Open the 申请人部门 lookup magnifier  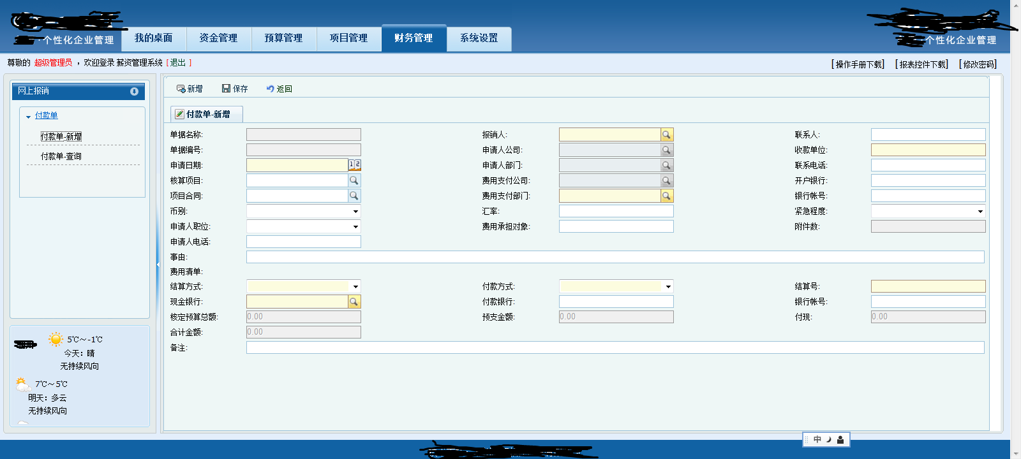pyautogui.click(x=667, y=165)
